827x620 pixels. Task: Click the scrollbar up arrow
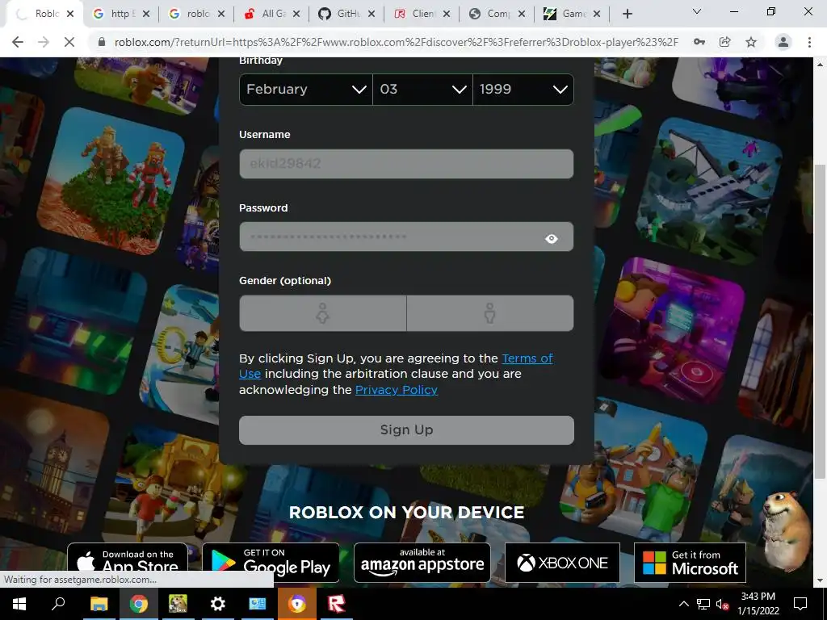820,65
